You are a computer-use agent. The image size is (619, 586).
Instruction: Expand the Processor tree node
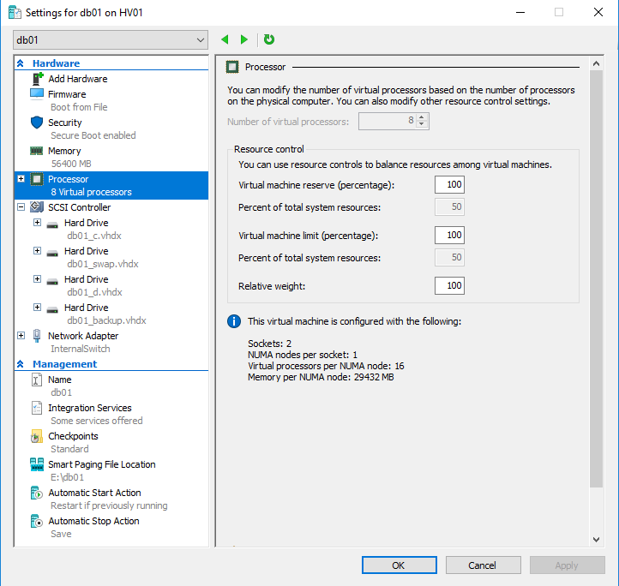tap(21, 179)
